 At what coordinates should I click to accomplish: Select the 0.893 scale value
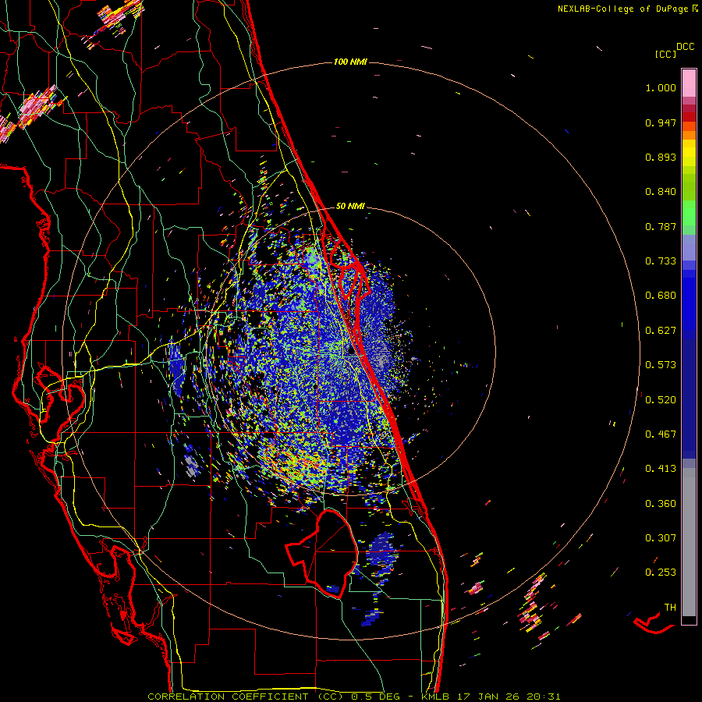(x=661, y=157)
